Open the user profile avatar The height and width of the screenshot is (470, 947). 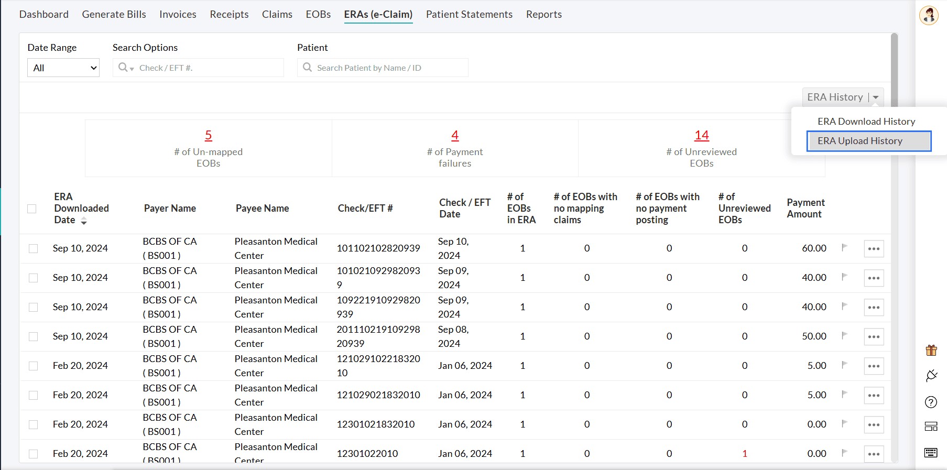coord(929,16)
